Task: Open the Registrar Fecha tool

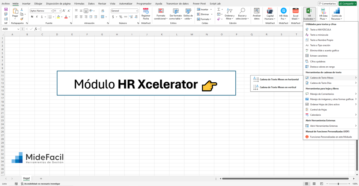Action: 146,14
